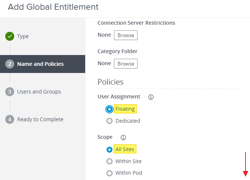Image resolution: width=250 pixels, height=180 pixels.
Task: Open the User Assignment info icon
Action: tap(151, 97)
